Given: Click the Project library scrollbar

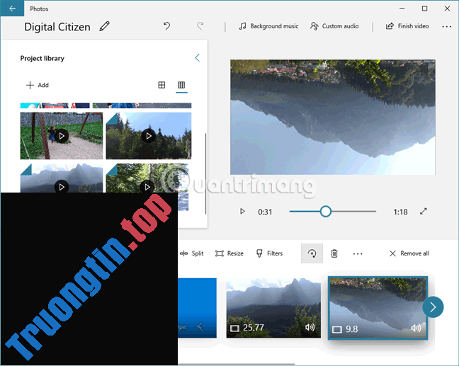Looking at the screenshot, I should click(x=206, y=173).
